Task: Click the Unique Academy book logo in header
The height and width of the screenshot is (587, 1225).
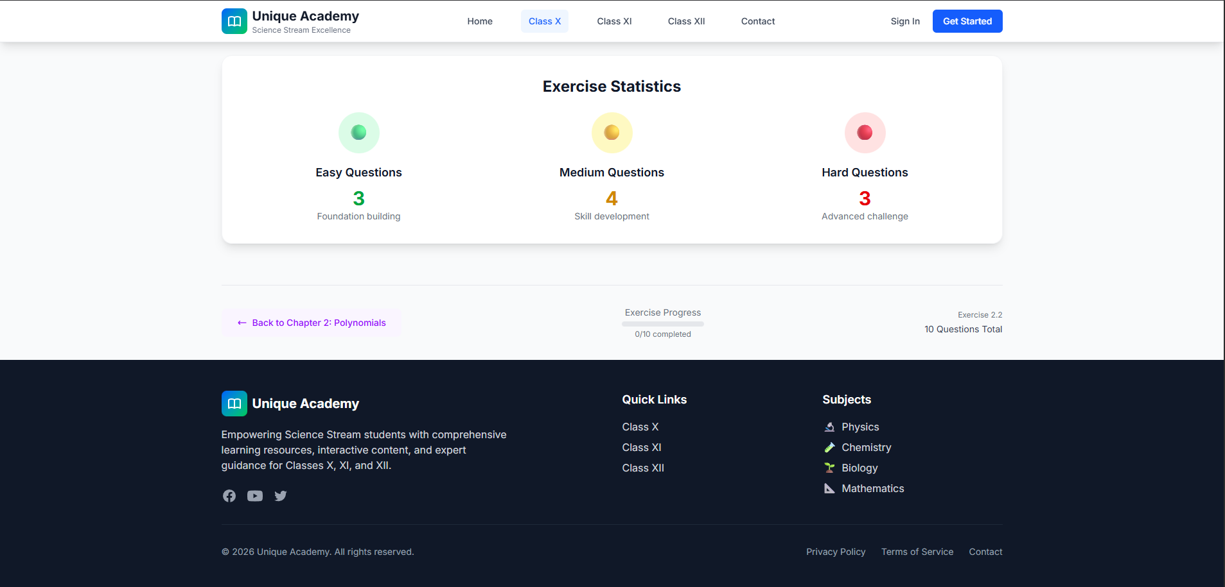Action: [x=234, y=21]
